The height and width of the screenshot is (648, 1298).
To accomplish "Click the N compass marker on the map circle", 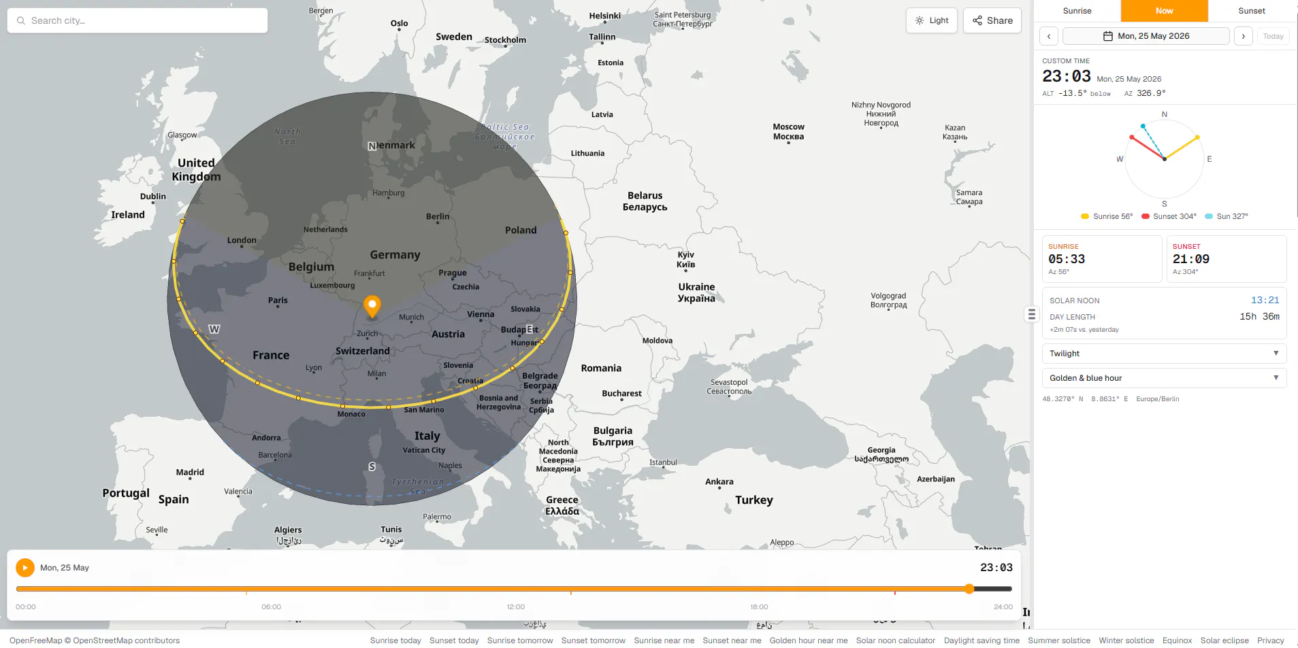I will pyautogui.click(x=372, y=146).
